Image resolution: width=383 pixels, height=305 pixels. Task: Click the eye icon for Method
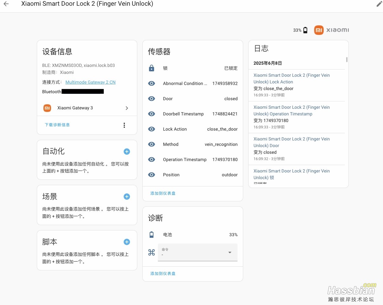[152, 144]
